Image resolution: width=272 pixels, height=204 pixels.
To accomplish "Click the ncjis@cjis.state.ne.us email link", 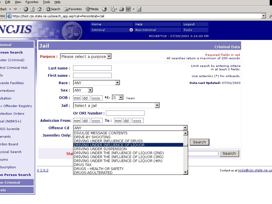I will [x=255, y=170].
